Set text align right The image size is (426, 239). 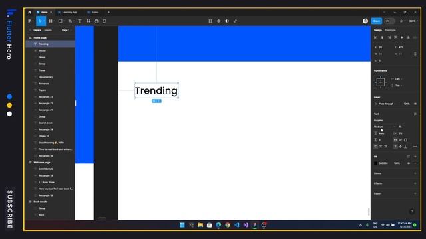[386, 147]
